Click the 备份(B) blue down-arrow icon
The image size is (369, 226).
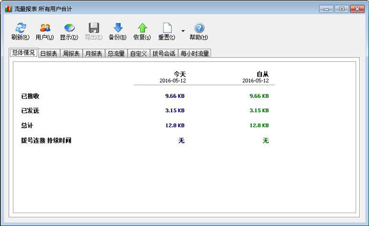pyautogui.click(x=118, y=28)
